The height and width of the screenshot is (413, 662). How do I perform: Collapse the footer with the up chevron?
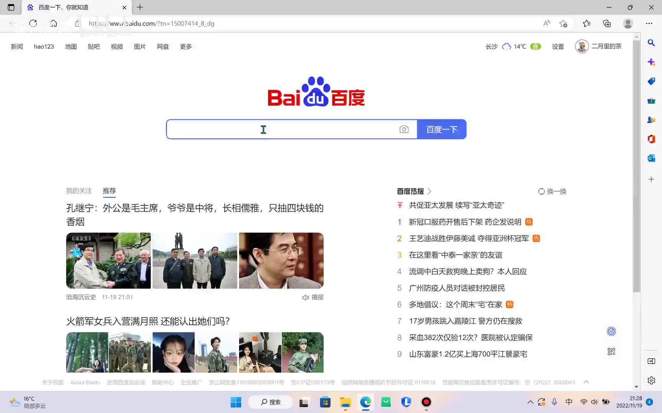point(586,382)
